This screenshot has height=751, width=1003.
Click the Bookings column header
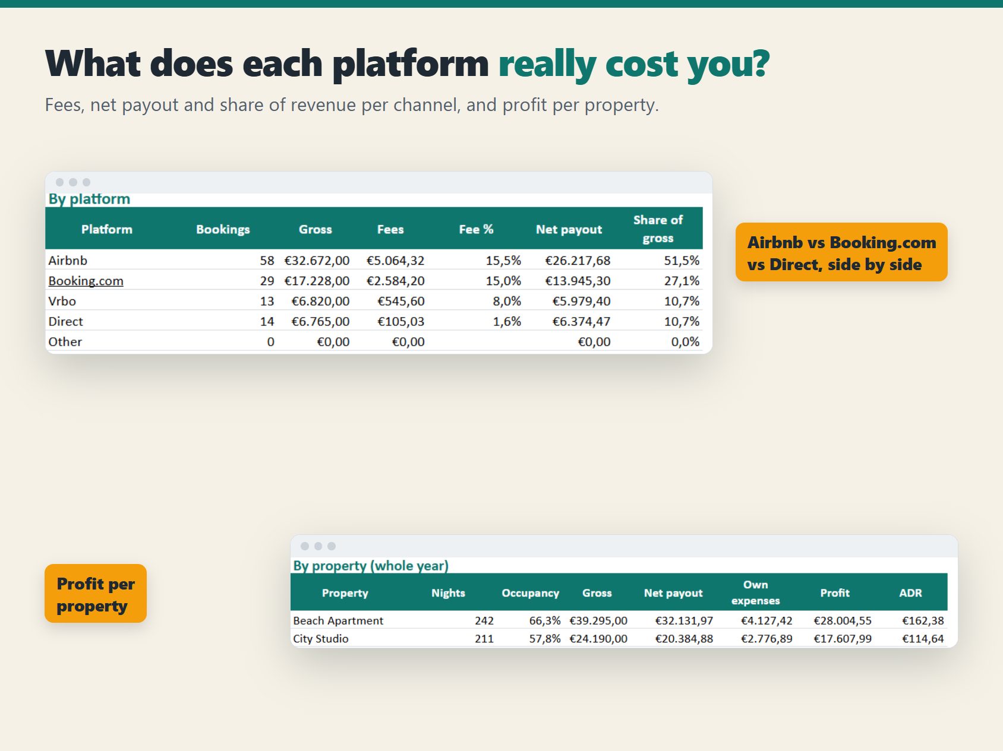point(223,229)
